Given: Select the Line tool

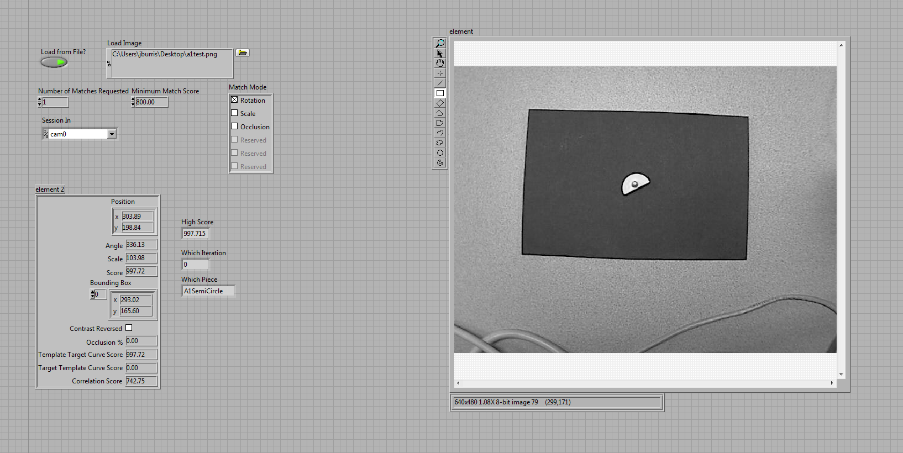Looking at the screenshot, I should pos(440,83).
